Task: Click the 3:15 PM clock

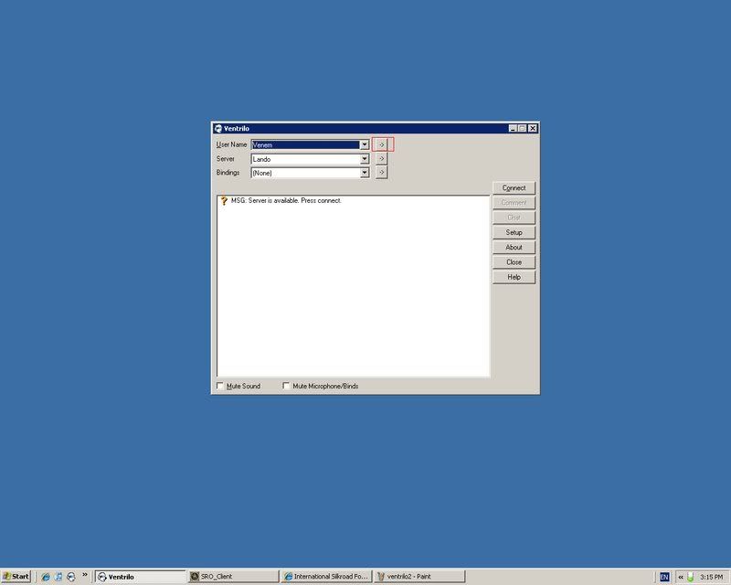Action: [x=712, y=577]
